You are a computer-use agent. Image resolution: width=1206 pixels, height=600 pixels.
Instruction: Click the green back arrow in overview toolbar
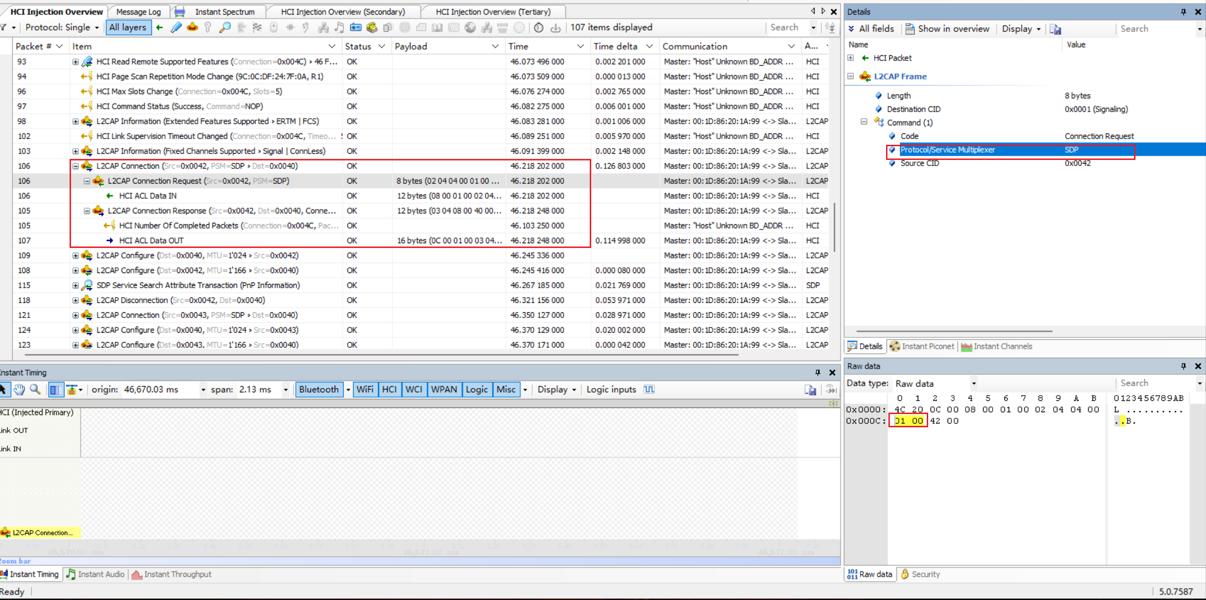click(x=160, y=27)
